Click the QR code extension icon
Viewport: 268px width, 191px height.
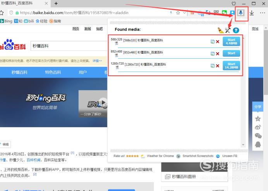tap(216, 12)
